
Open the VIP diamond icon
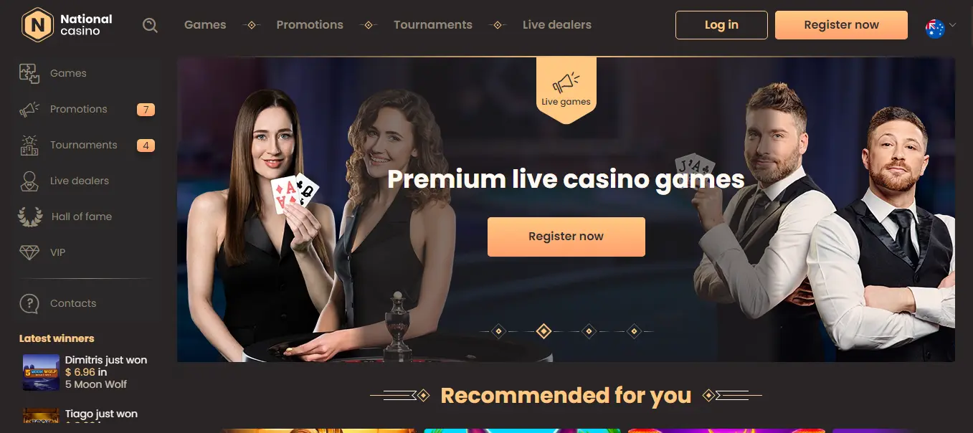29,252
